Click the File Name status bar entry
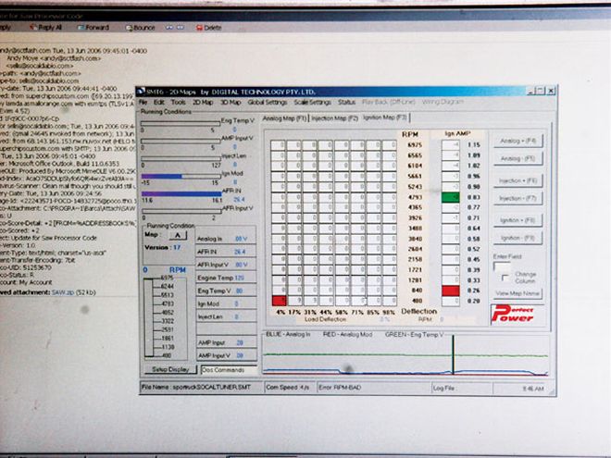The image size is (611, 458). click(x=201, y=388)
